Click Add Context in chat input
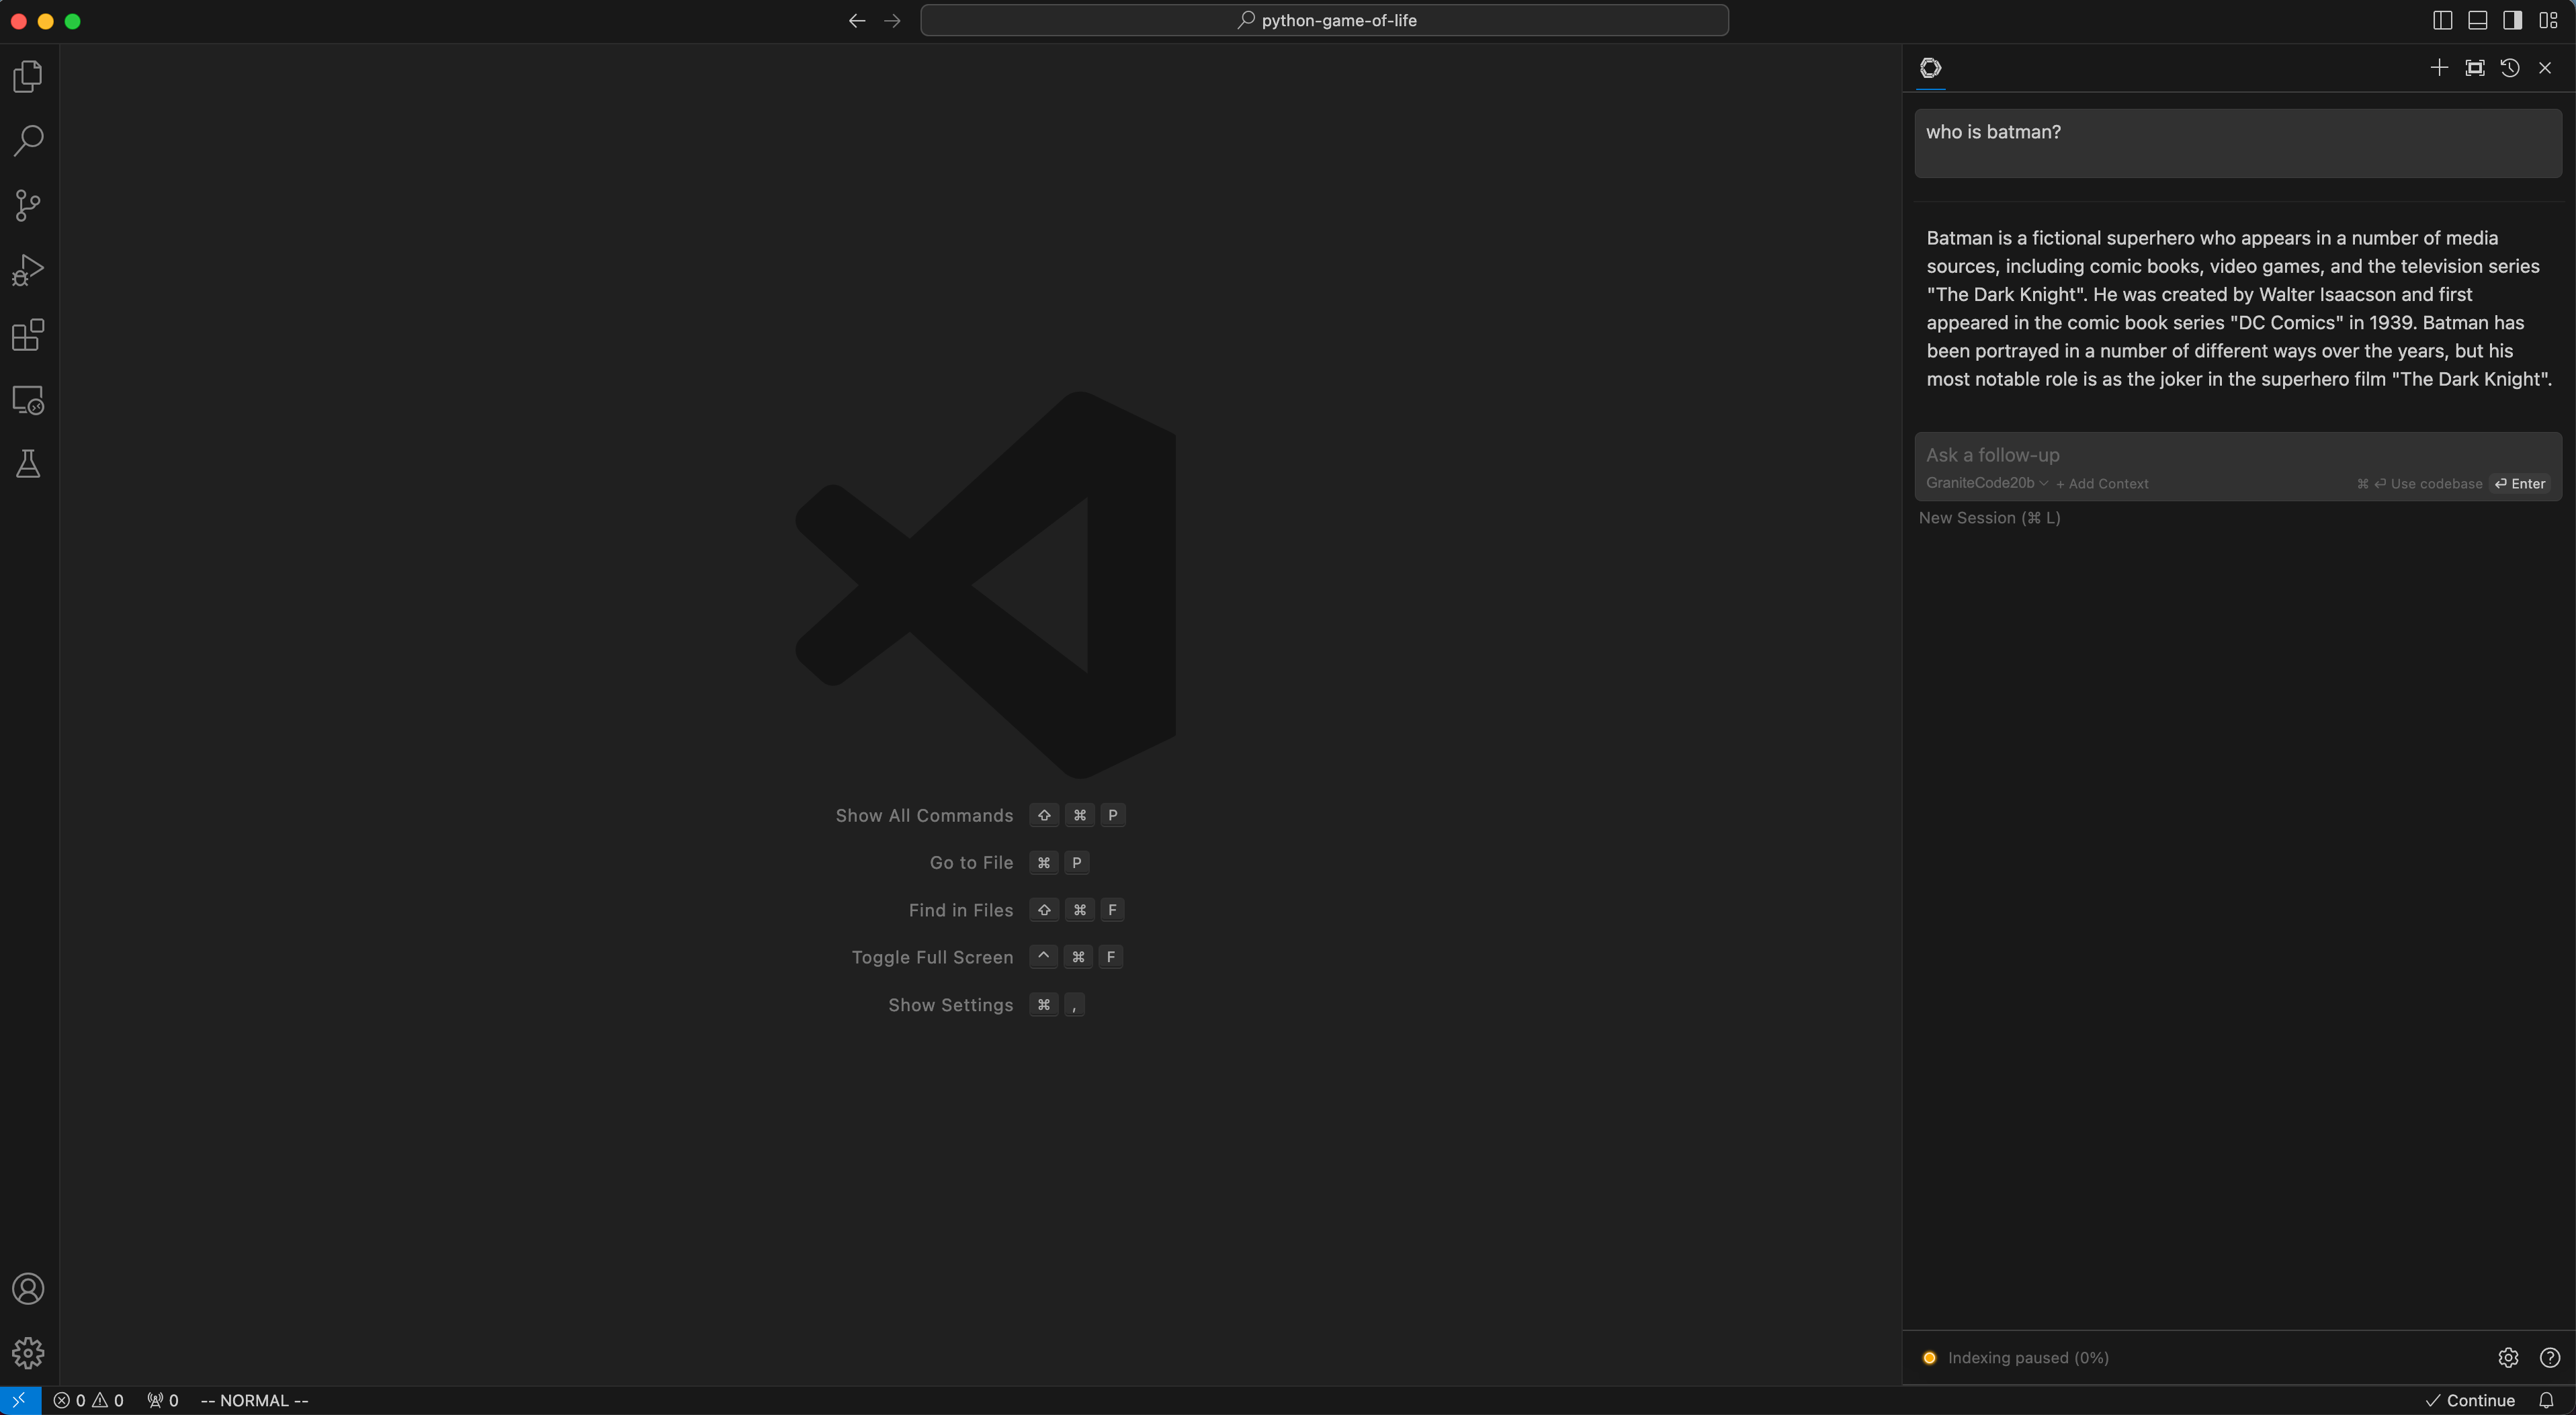Viewport: 2576px width, 1415px height. (x=2101, y=484)
